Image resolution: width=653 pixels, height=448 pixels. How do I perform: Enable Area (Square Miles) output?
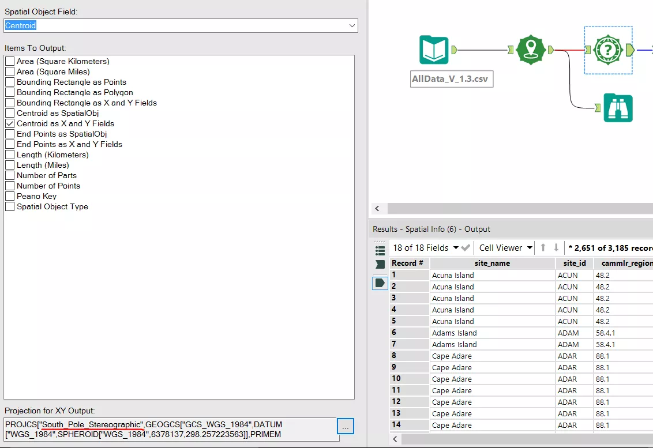[x=10, y=71]
